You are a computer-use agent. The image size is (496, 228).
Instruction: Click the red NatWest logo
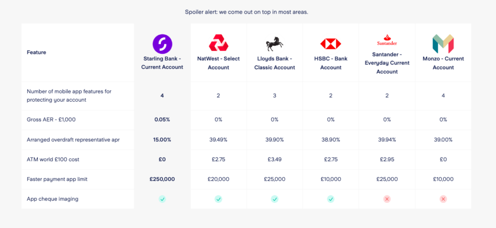pyautogui.click(x=218, y=43)
